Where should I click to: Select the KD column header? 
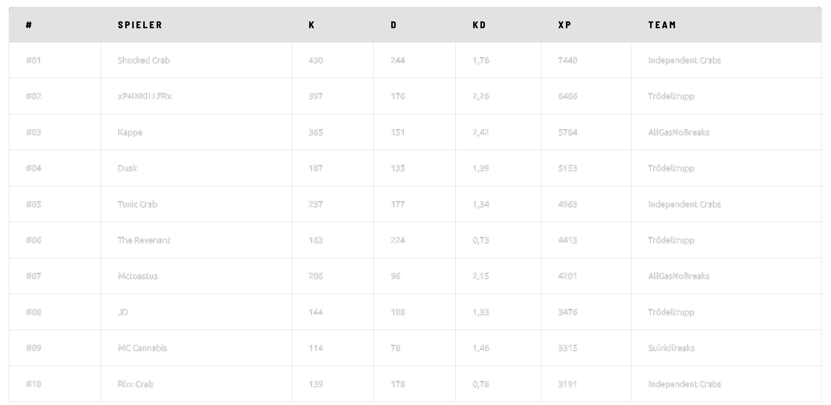click(479, 25)
